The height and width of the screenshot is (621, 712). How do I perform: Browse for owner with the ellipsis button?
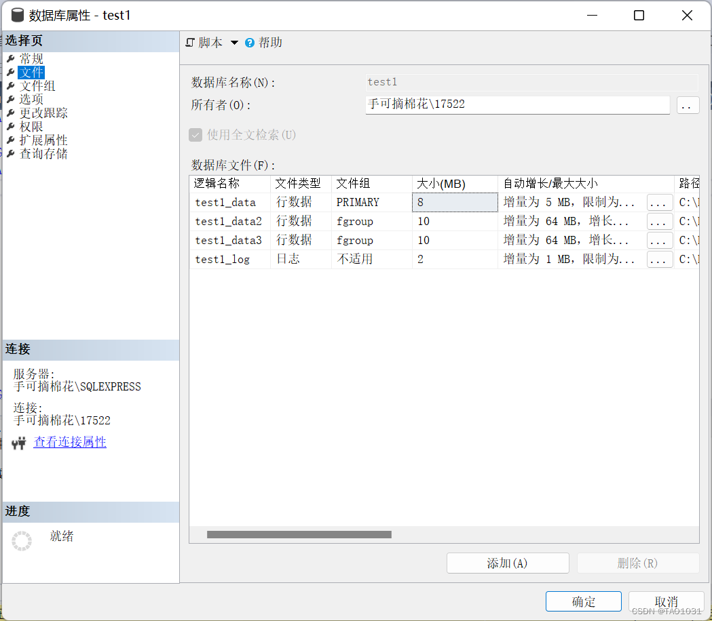[x=688, y=105]
